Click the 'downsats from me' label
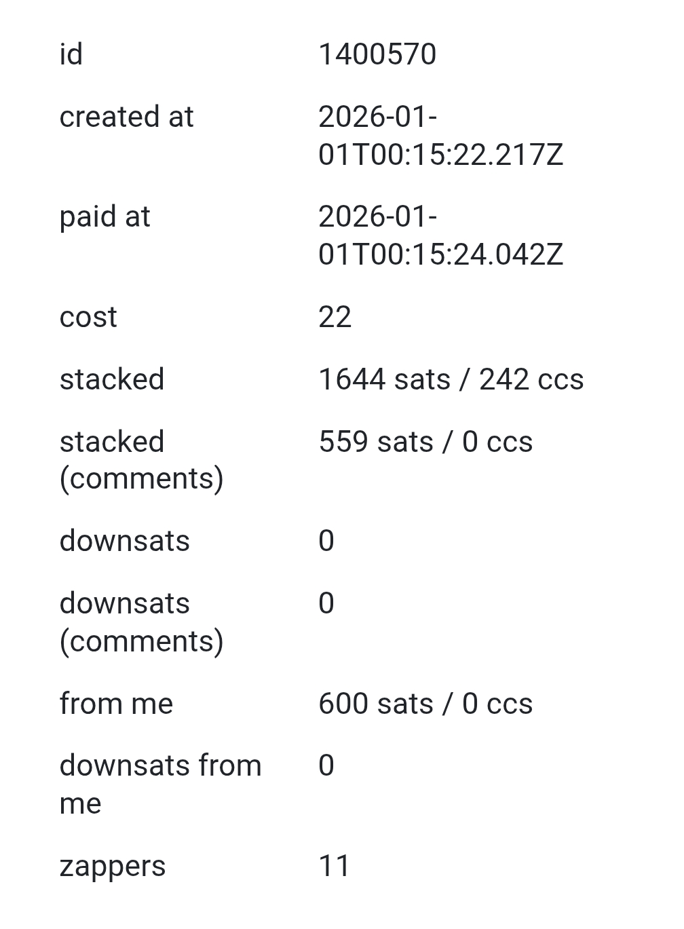 160,784
